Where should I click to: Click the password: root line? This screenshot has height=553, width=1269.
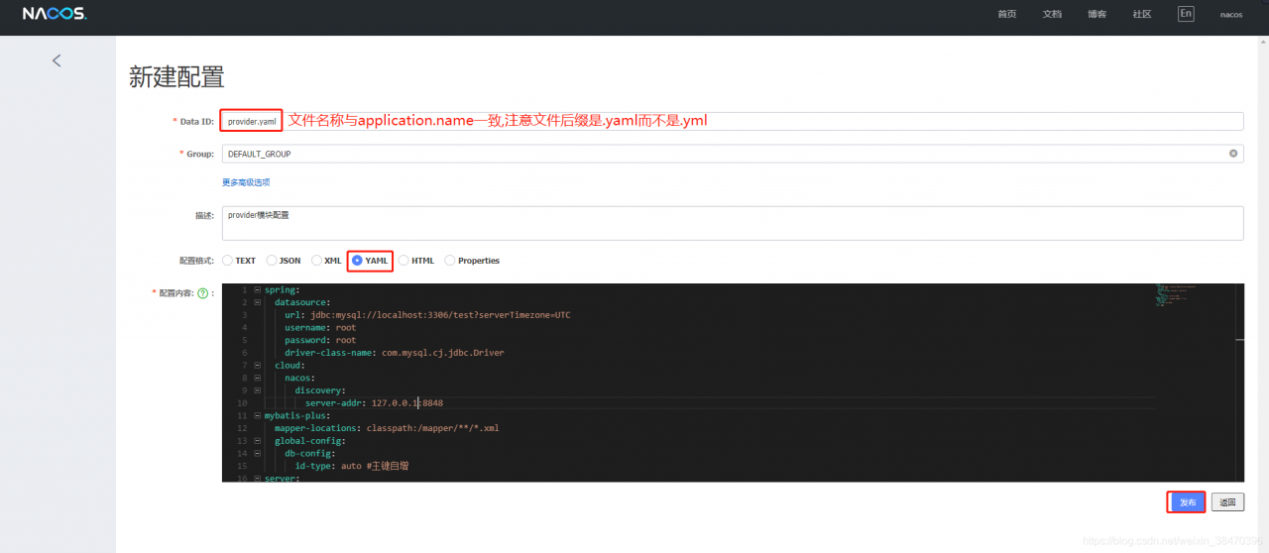click(320, 340)
